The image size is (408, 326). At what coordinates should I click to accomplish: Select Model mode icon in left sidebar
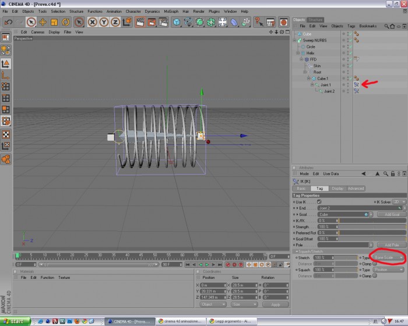[x=6, y=63]
